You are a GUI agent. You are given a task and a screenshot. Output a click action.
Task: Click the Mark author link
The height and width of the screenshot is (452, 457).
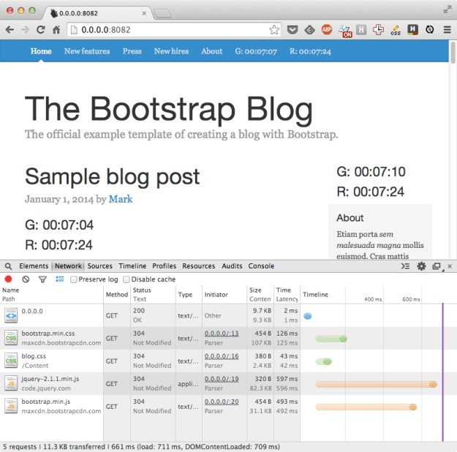pos(121,199)
